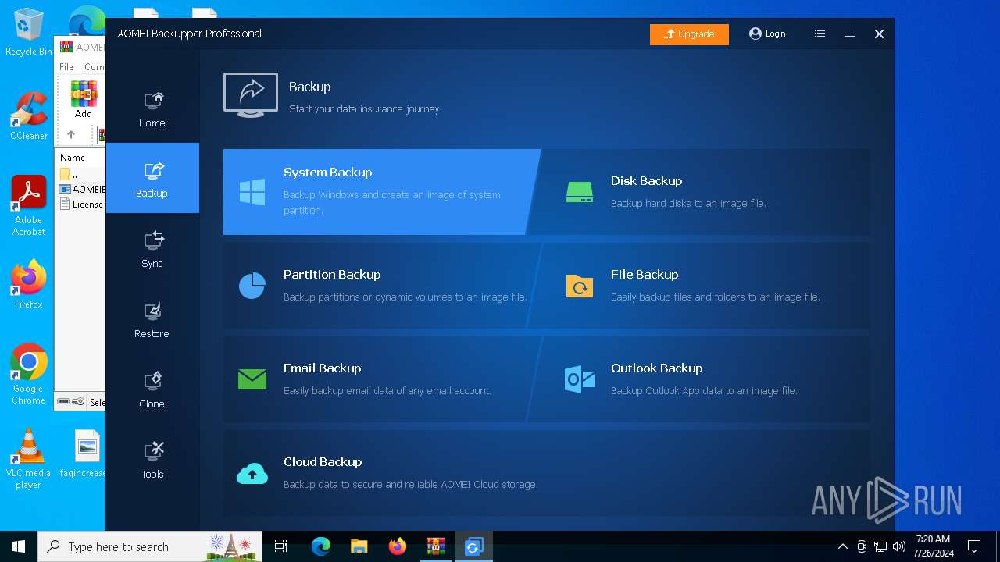Open the notification center
Image resolution: width=1000 pixels, height=562 pixels.
tap(974, 546)
